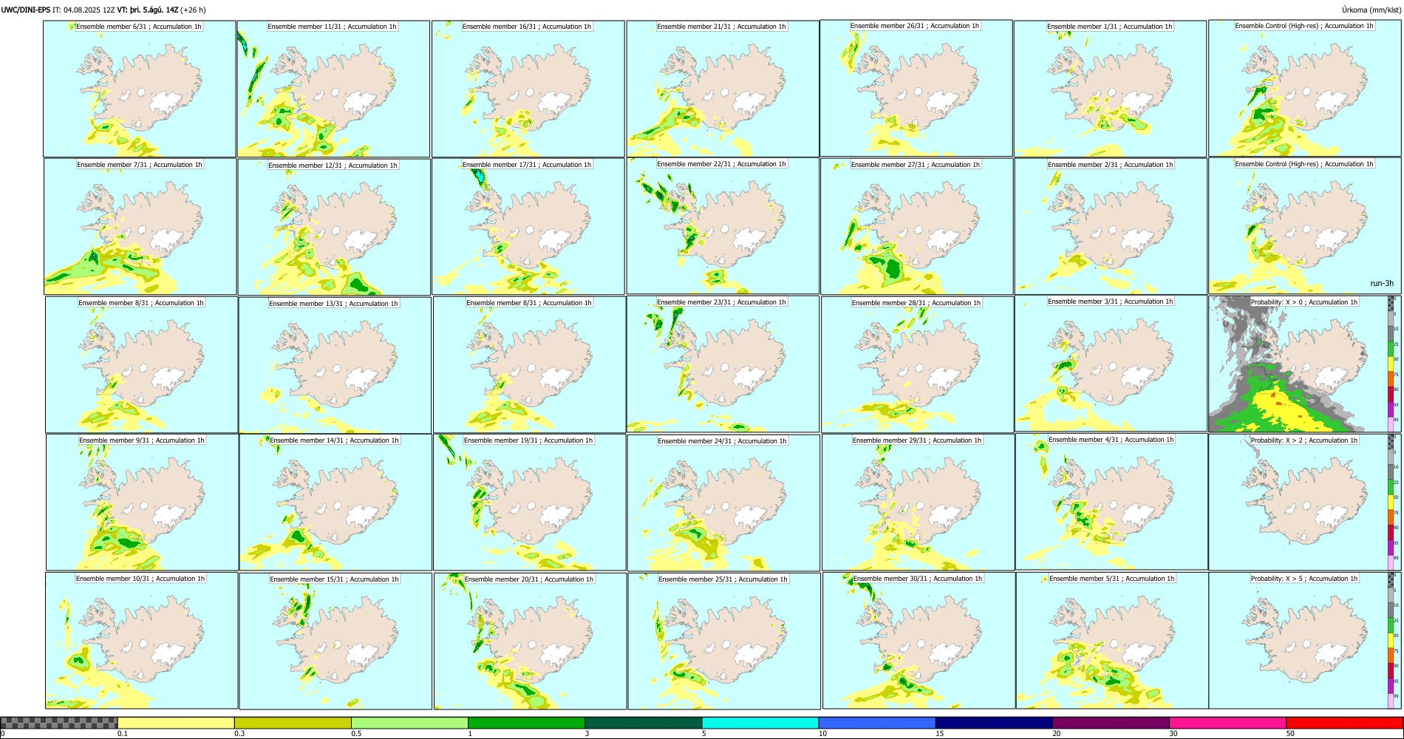1404x739 pixels.
Task: Open the Ensemble member 13/31 map
Action: [335, 365]
